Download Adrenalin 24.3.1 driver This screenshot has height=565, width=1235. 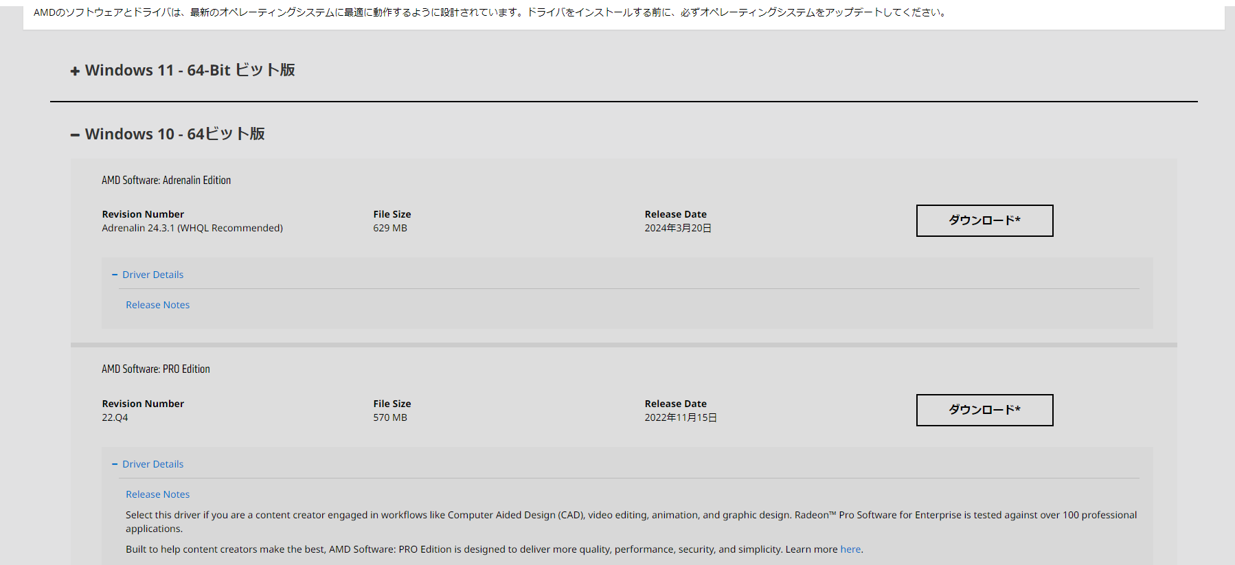click(x=984, y=220)
